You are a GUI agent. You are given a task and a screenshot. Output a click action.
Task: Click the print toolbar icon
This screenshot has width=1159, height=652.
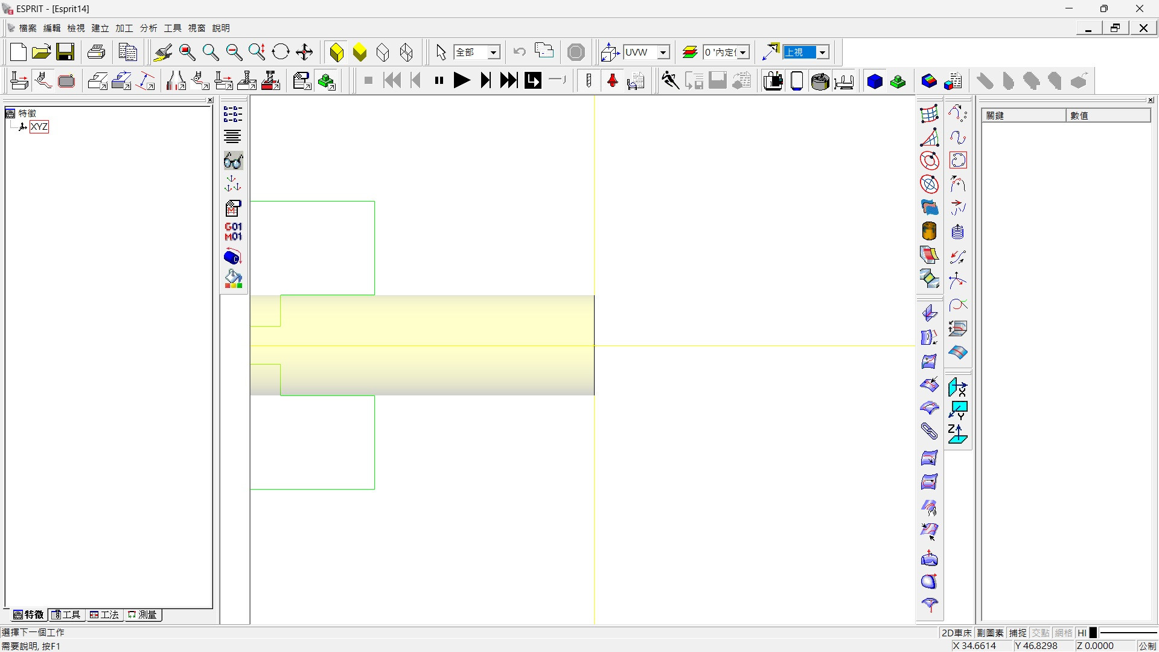[97, 53]
